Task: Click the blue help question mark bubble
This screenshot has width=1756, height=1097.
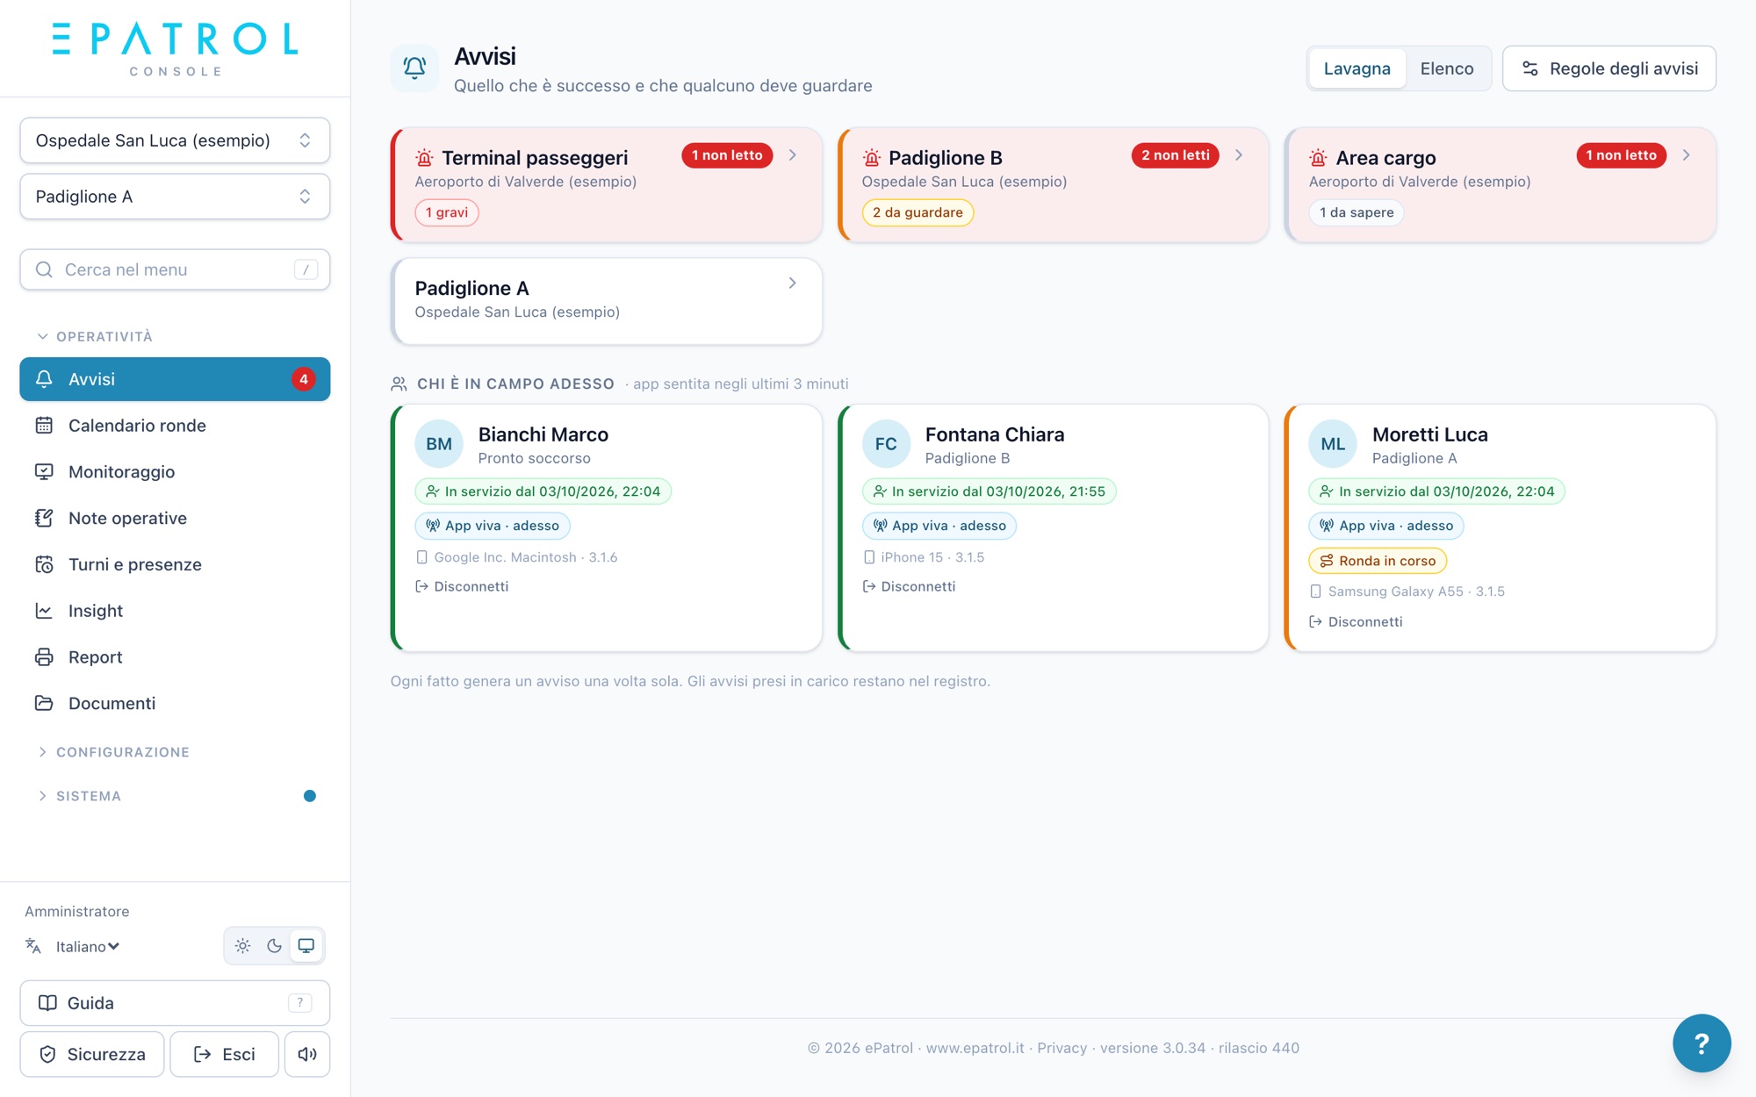Action: point(1702,1043)
